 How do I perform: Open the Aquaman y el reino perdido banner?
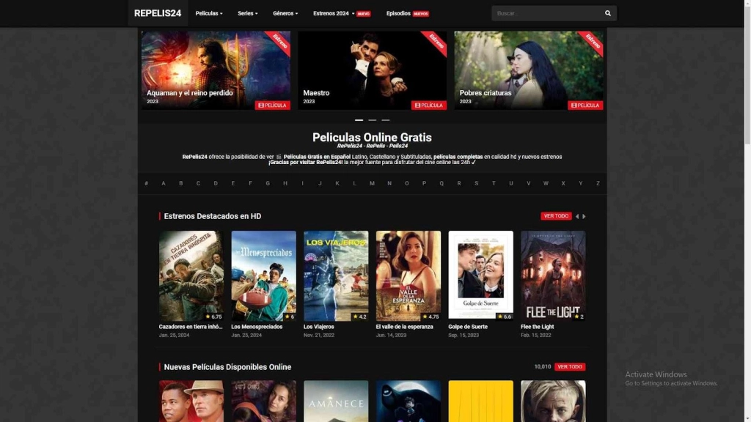click(x=216, y=70)
